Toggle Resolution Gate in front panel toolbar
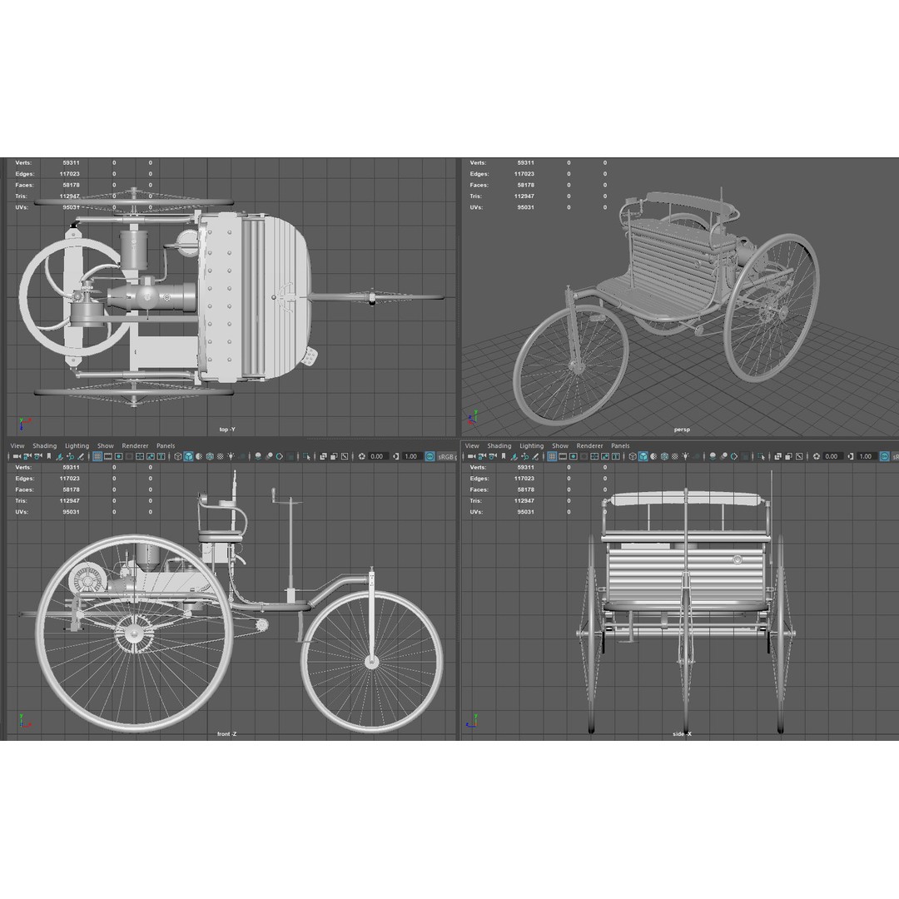 coord(119,456)
